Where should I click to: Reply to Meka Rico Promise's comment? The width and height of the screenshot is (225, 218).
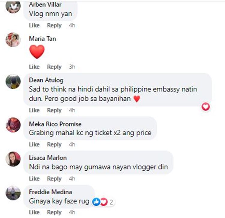pos(54,144)
